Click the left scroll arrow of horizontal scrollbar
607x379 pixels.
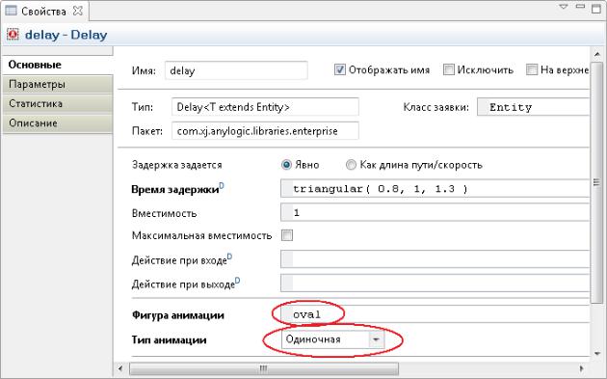[120, 368]
